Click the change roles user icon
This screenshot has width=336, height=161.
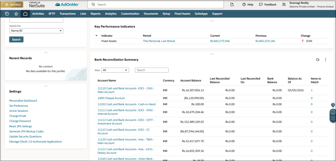click(x=284, y=5)
